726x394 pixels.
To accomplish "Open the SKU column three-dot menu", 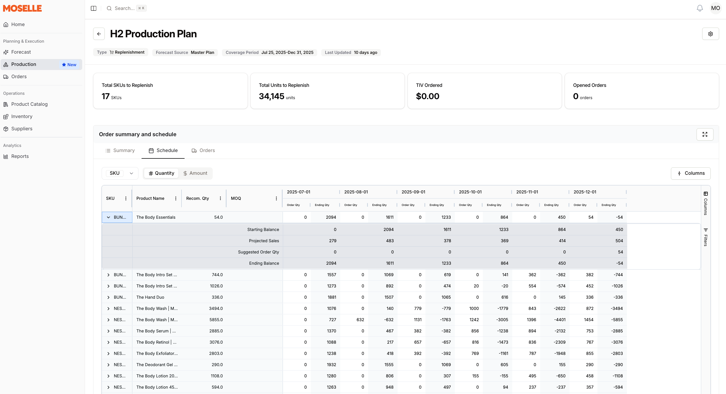I will pyautogui.click(x=126, y=198).
